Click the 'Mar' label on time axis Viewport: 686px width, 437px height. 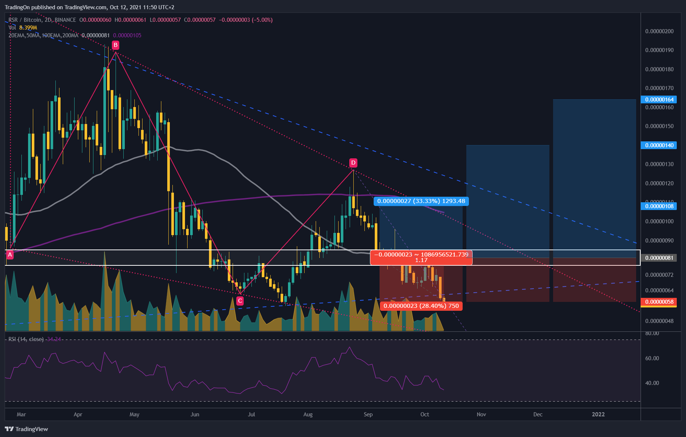point(21,414)
